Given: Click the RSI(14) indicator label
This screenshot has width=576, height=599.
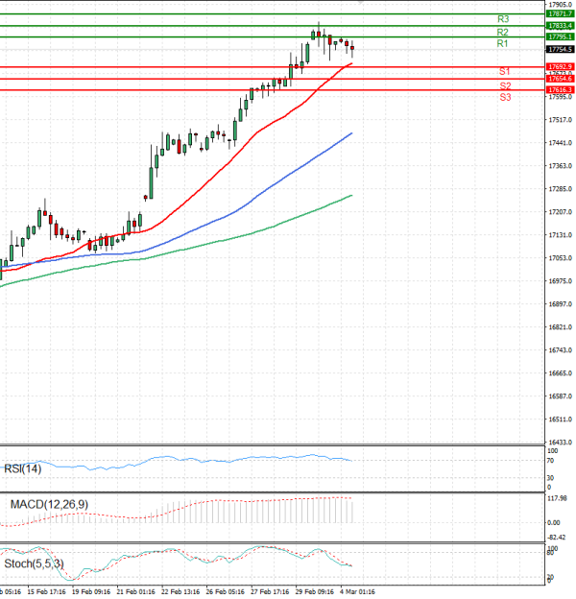Looking at the screenshot, I should pyautogui.click(x=22, y=468).
